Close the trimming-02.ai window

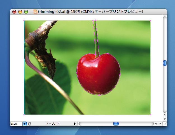point(14,12)
